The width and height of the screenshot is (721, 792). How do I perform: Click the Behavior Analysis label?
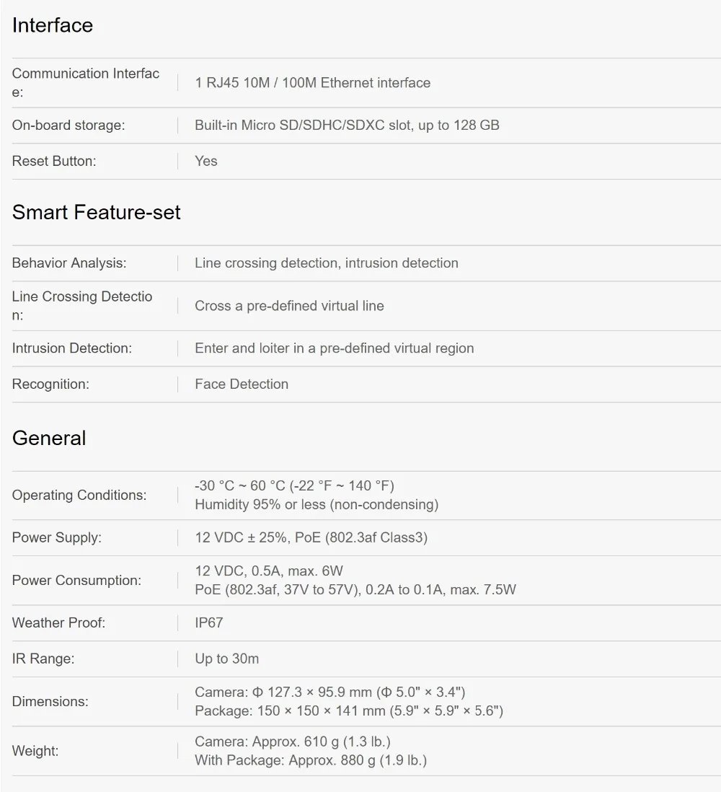click(x=69, y=263)
